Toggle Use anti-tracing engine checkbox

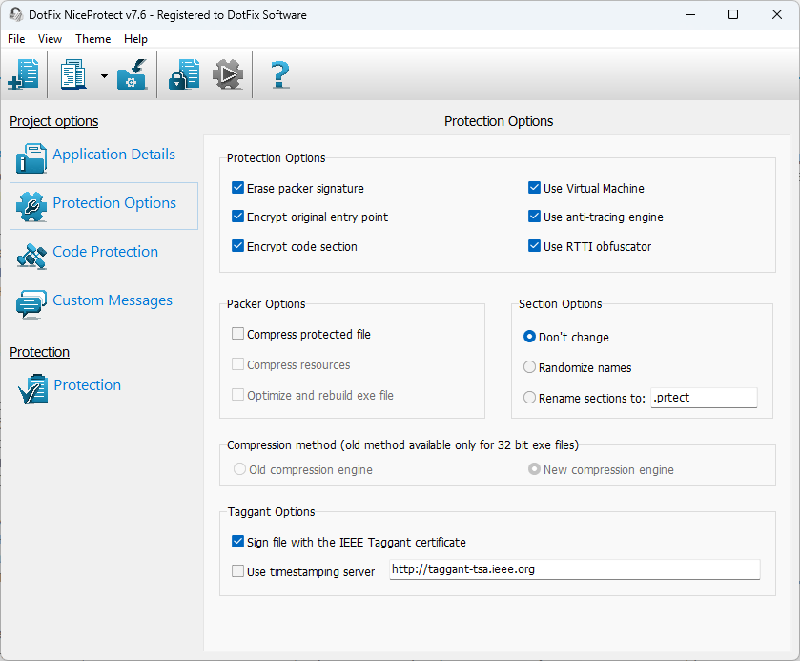tap(534, 217)
